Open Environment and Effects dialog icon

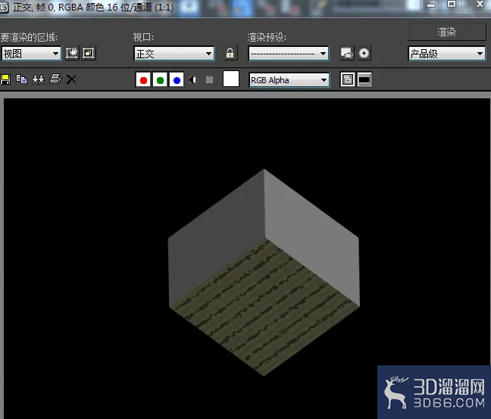[364, 53]
